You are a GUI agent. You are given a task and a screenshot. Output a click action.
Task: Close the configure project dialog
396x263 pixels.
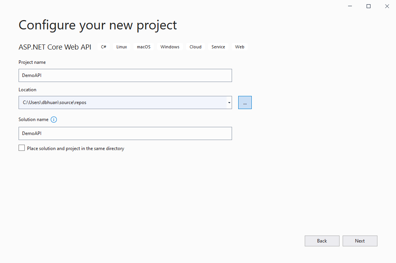tap(387, 6)
